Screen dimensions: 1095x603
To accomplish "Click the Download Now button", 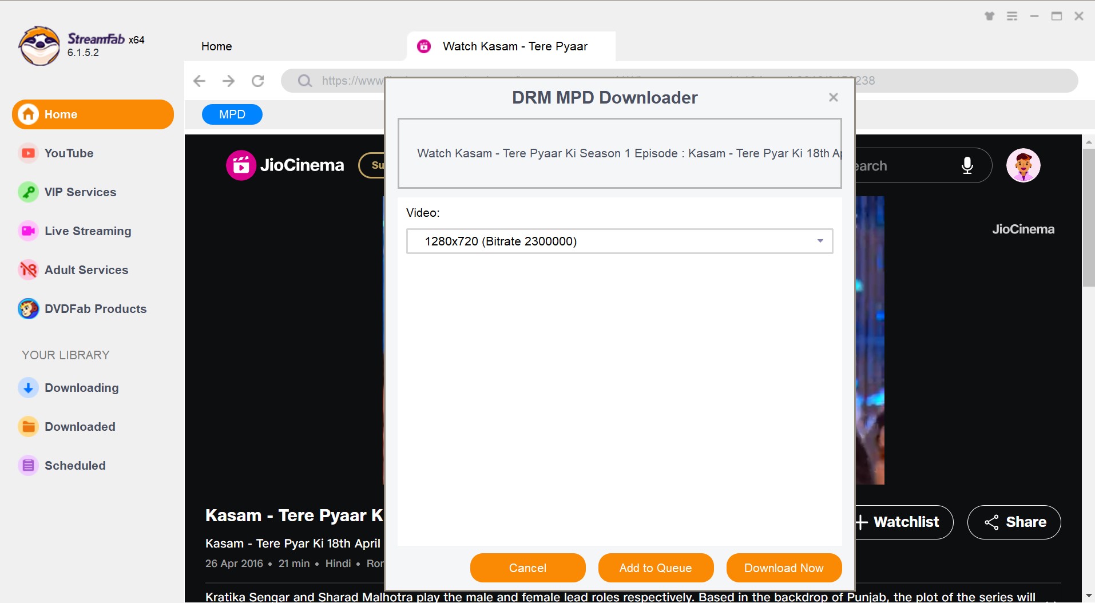I will [x=783, y=568].
